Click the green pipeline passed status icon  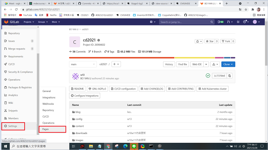point(208,76)
